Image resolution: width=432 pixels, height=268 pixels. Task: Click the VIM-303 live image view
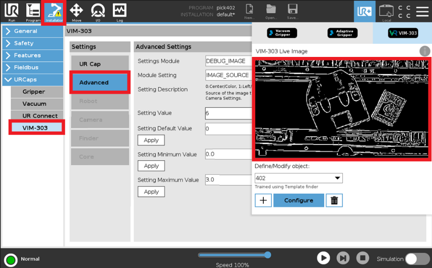click(x=342, y=109)
